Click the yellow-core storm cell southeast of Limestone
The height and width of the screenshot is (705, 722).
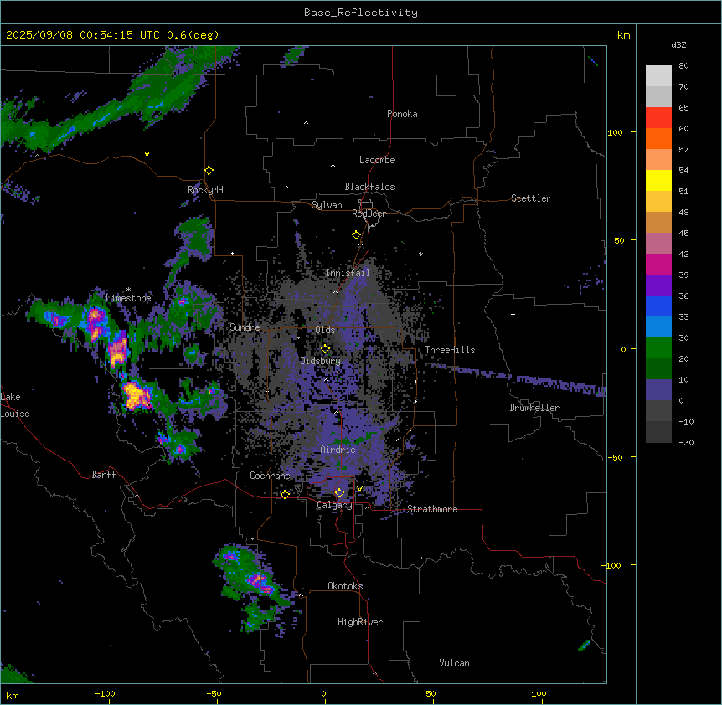[136, 395]
